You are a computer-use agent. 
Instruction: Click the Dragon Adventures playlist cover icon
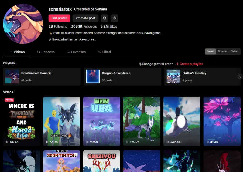(x=93, y=76)
